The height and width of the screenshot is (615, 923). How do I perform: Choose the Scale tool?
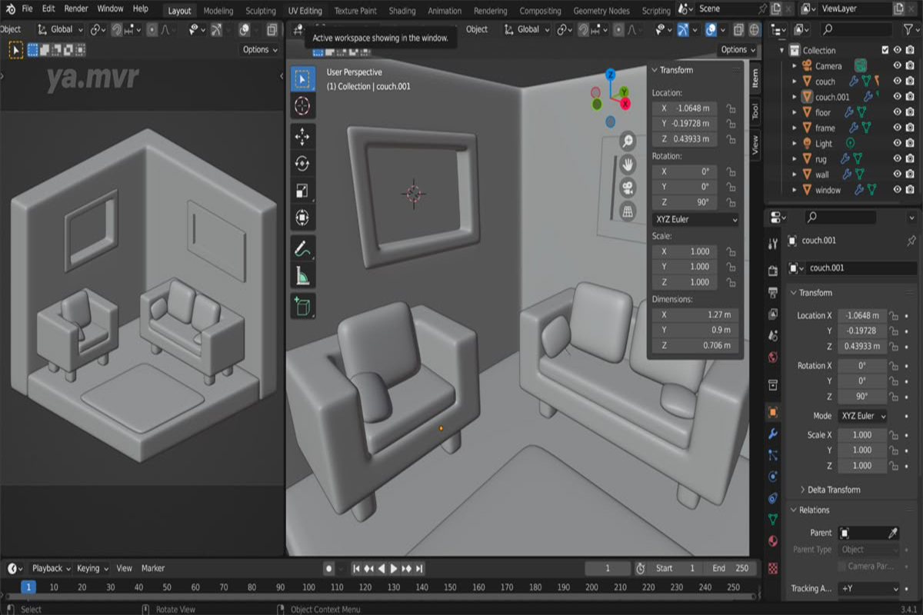(x=302, y=191)
